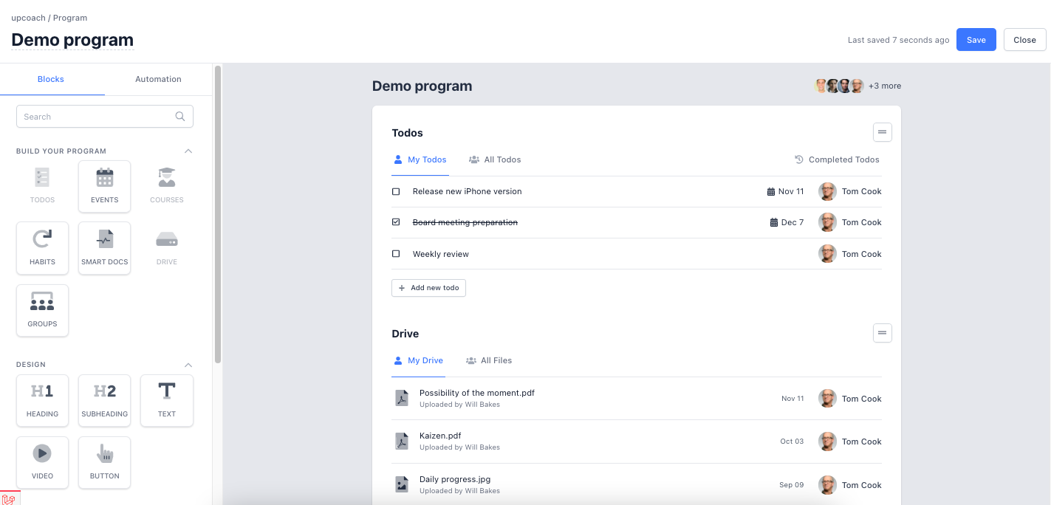Add a Groups block to the program
Viewport: 1051px width, 505px height.
(42, 309)
